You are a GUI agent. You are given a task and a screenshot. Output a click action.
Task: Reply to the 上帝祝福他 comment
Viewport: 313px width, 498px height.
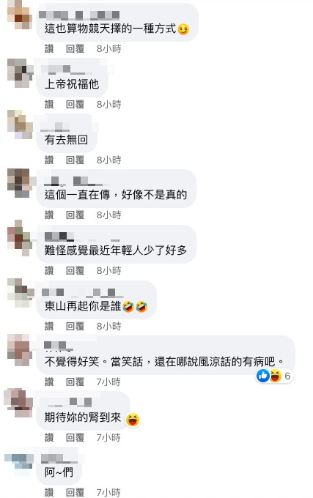tap(75, 104)
